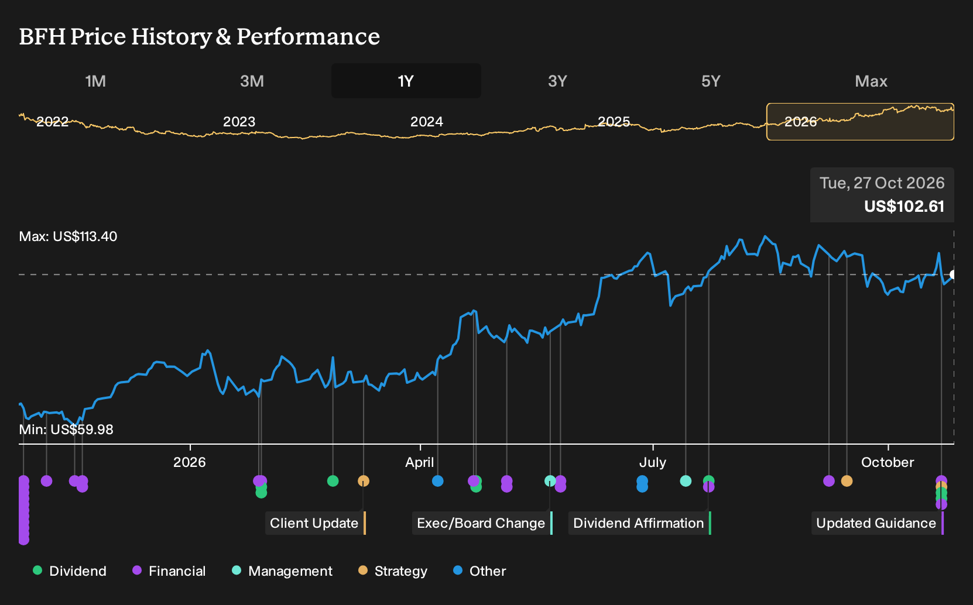Click orange Strategy marker above Client Update
Image resolution: width=973 pixels, height=605 pixels.
point(364,481)
